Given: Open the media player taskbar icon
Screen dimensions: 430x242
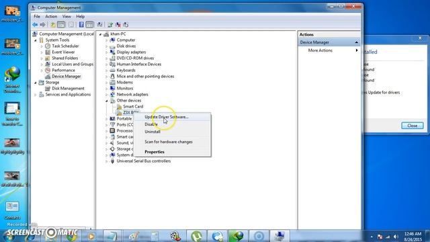Looking at the screenshot, I should (x=91, y=236).
